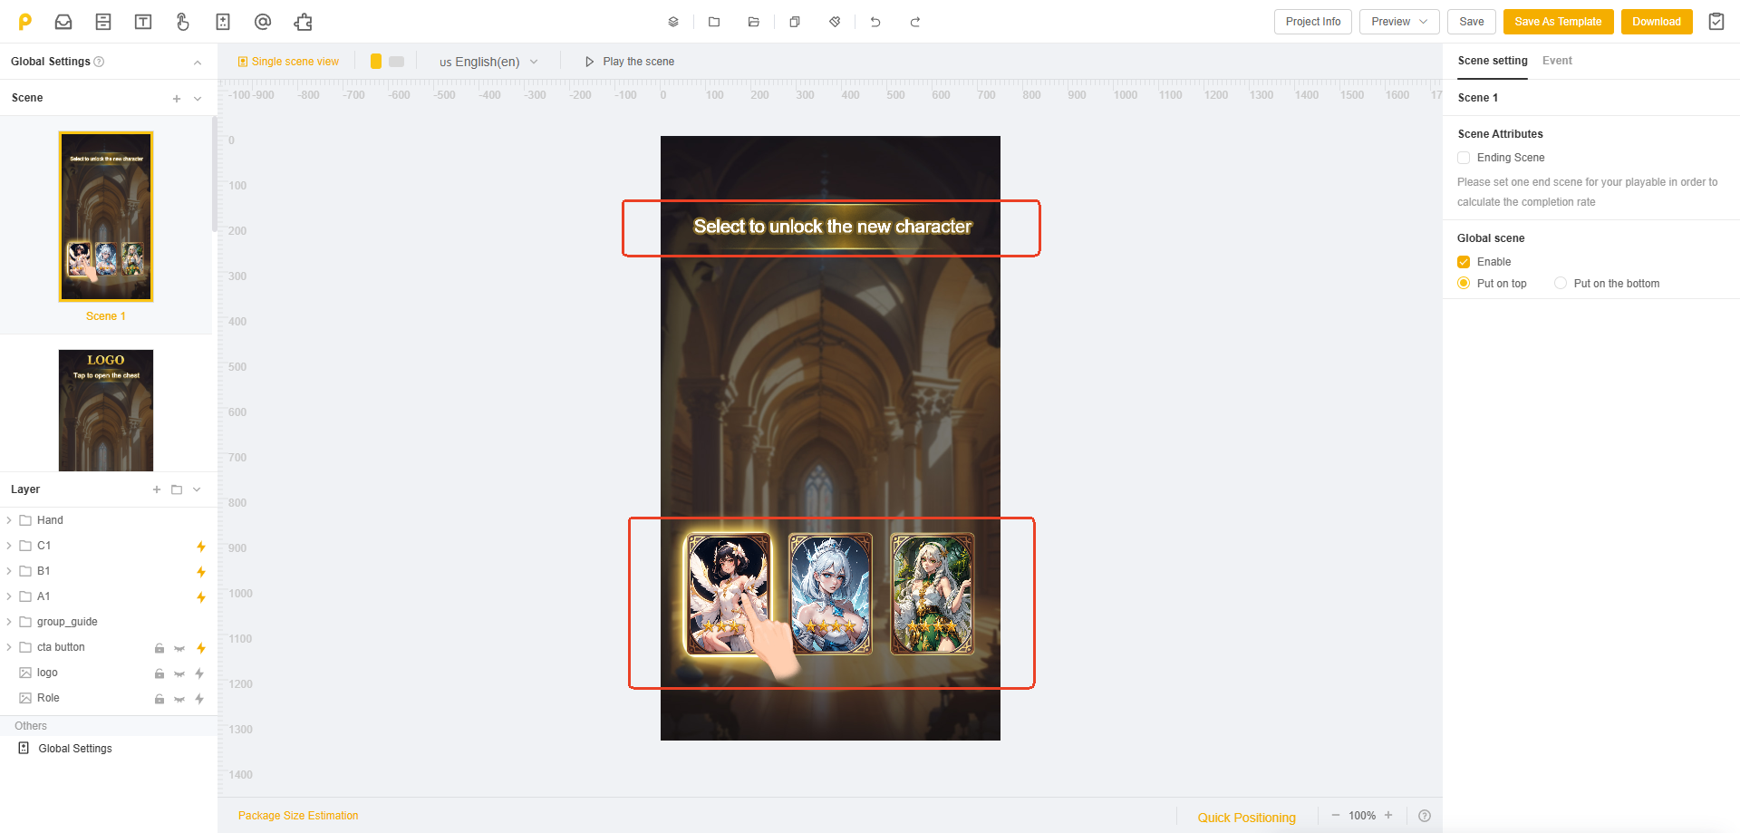Click the closed folder icon in center toolbar
This screenshot has height=833, width=1740.
pyautogui.click(x=714, y=22)
